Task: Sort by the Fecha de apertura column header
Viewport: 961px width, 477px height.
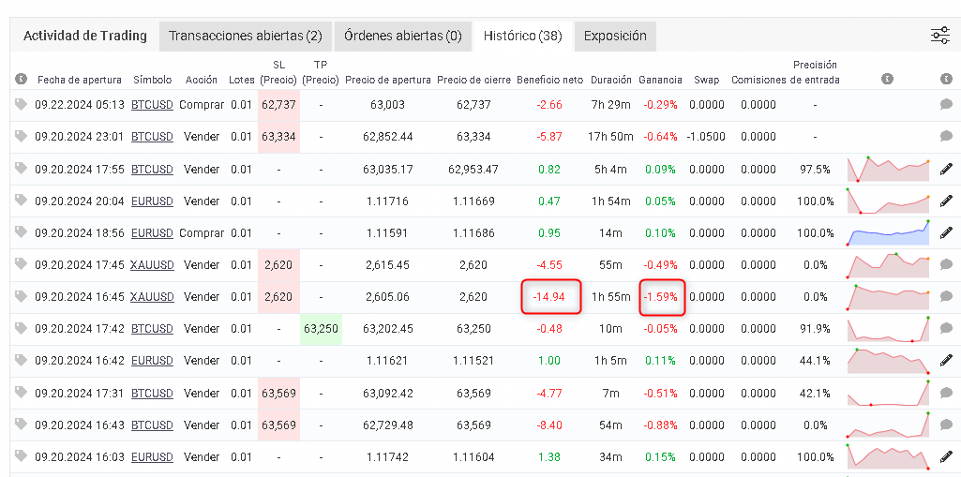Action: [80, 81]
